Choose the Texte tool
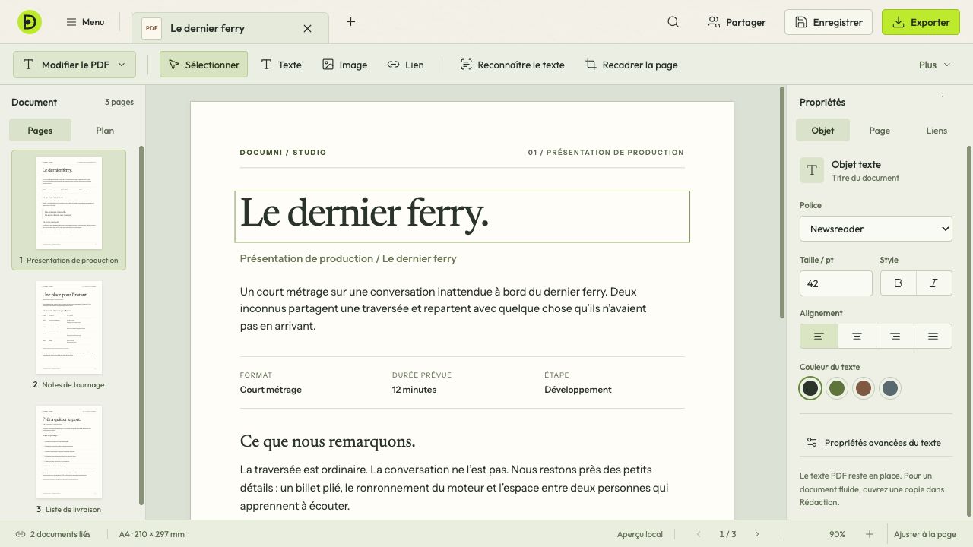 tap(281, 65)
